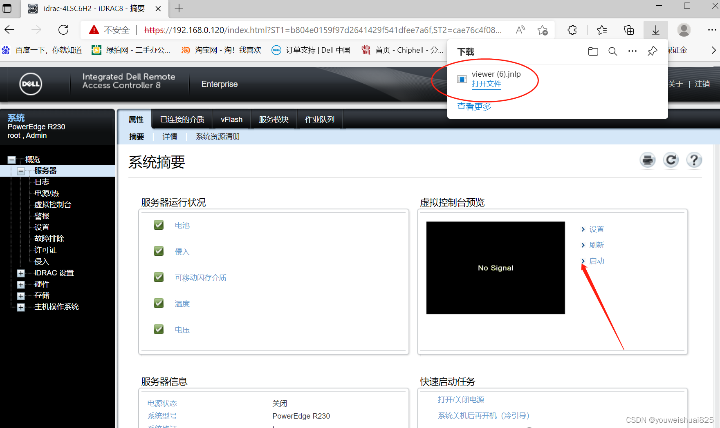This screenshot has height=428, width=720.
Task: Collapse the 服务器 tree node
Action: (x=21, y=171)
